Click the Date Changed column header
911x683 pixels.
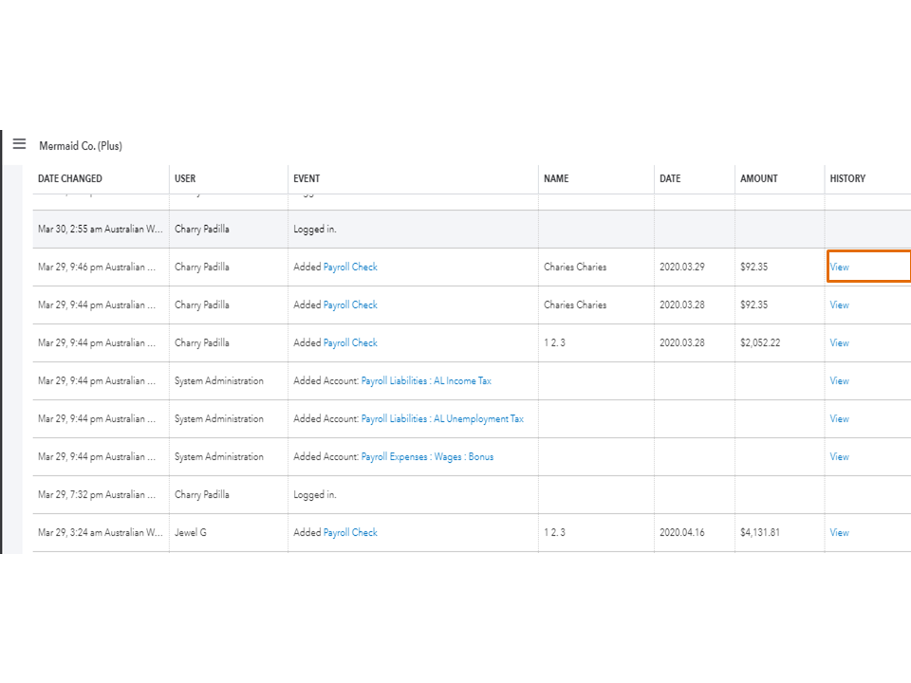(x=70, y=178)
